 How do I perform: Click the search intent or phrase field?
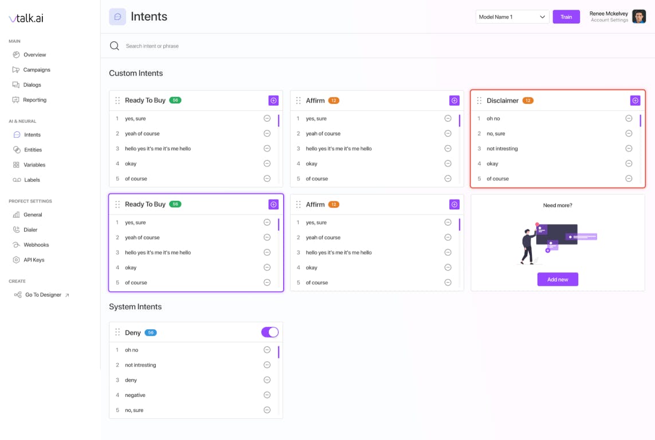pyautogui.click(x=229, y=46)
